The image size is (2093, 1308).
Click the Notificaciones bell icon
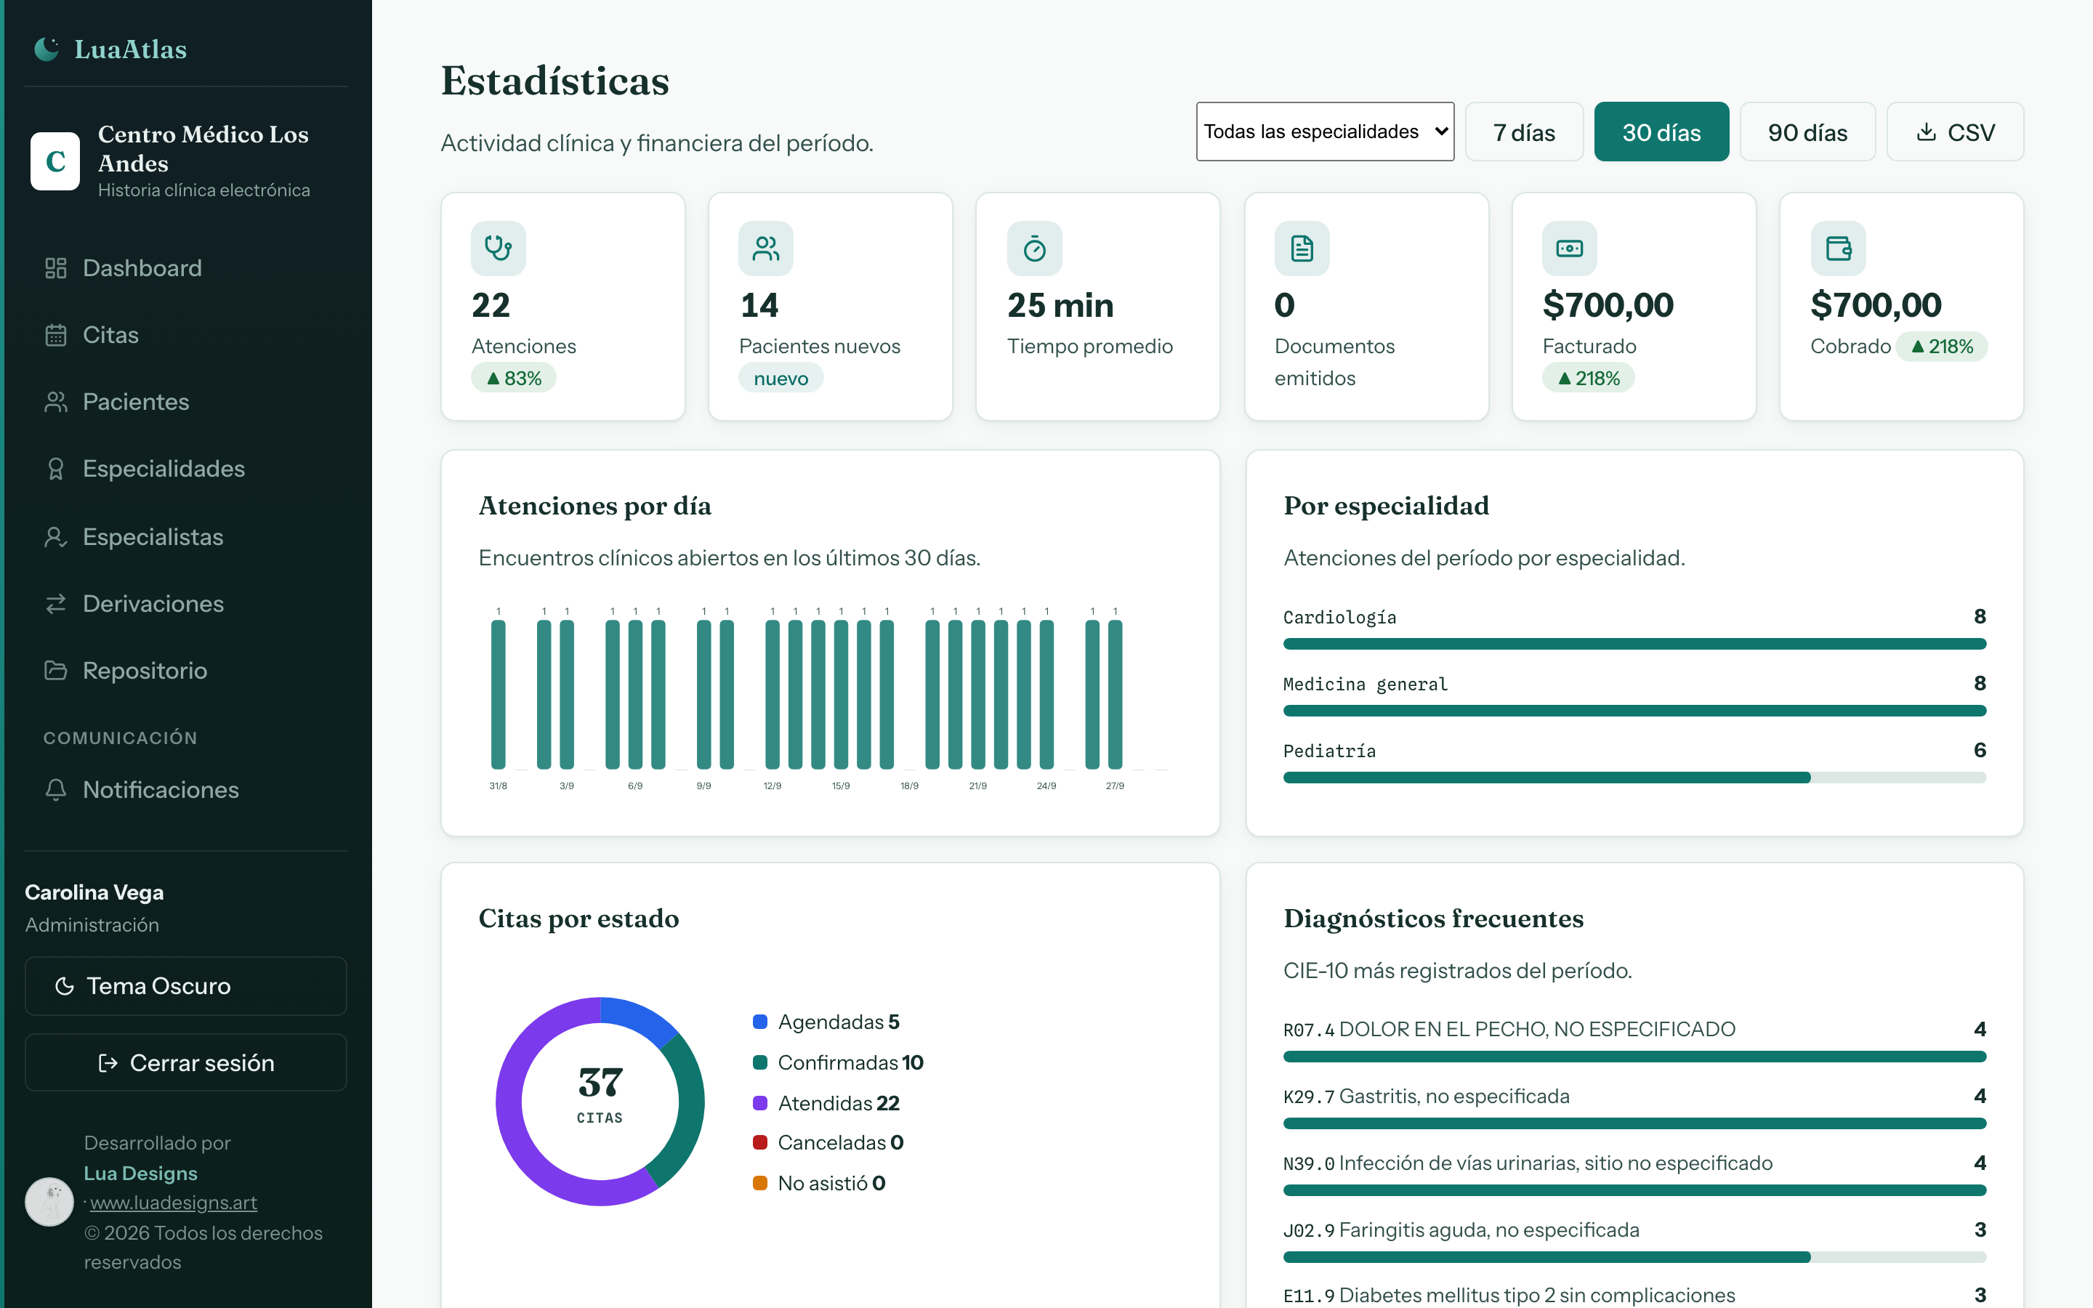point(56,790)
